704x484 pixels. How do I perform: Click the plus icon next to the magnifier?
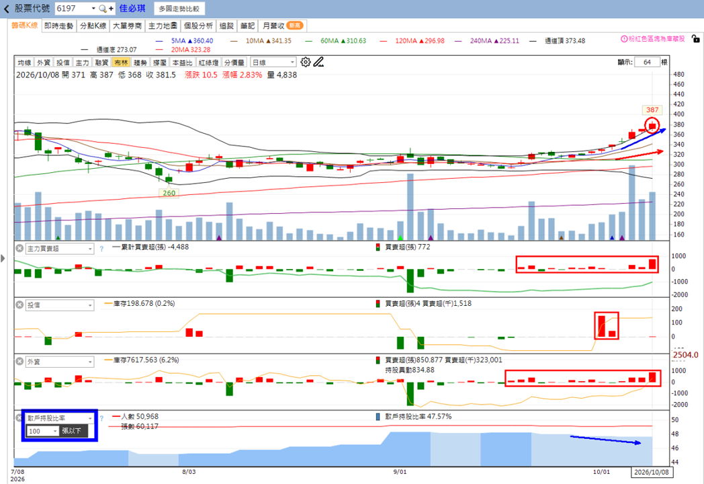tap(111, 9)
